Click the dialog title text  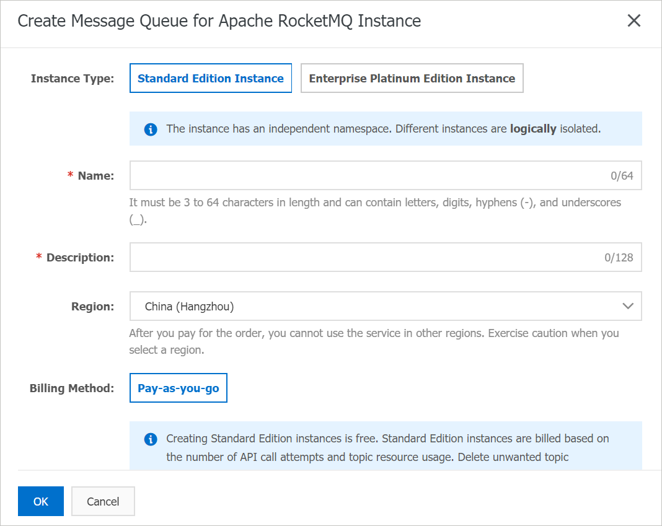(x=219, y=20)
